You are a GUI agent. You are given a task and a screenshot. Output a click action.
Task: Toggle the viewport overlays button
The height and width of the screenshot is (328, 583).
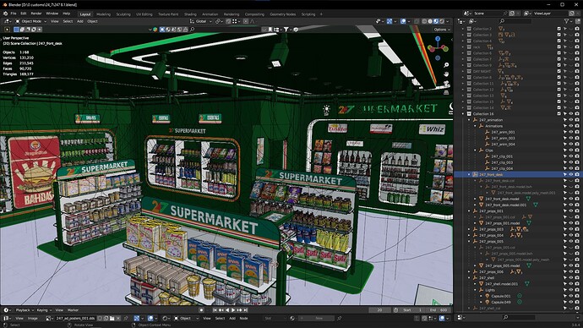(403, 21)
